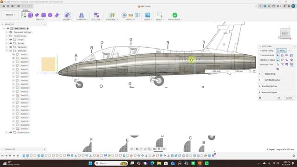
Task: Set World coordinate space icon
Action: click(278, 60)
